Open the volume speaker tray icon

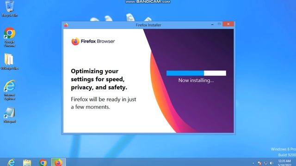271,163
